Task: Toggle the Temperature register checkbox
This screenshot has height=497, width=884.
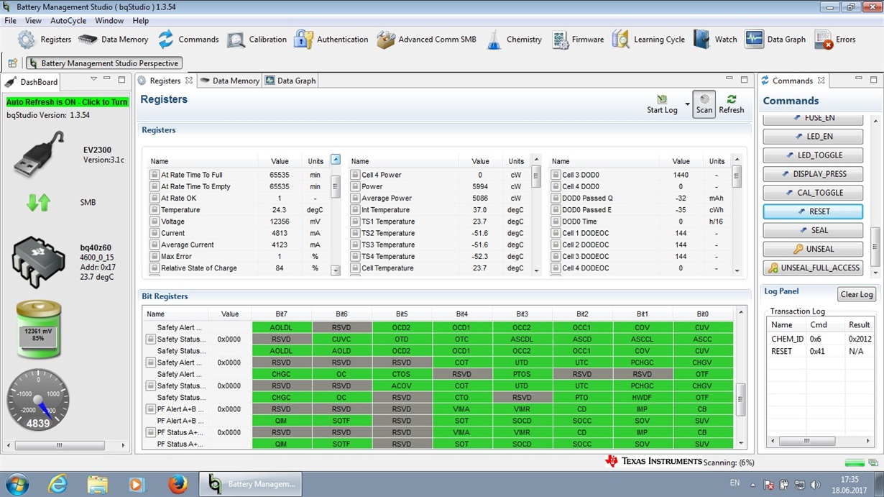Action: 154,210
